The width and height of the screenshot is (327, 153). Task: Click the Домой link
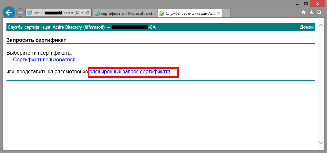click(307, 27)
